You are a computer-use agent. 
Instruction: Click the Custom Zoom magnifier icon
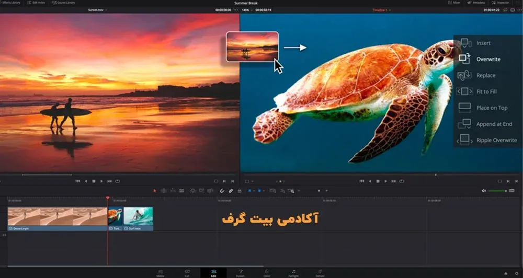(291, 191)
